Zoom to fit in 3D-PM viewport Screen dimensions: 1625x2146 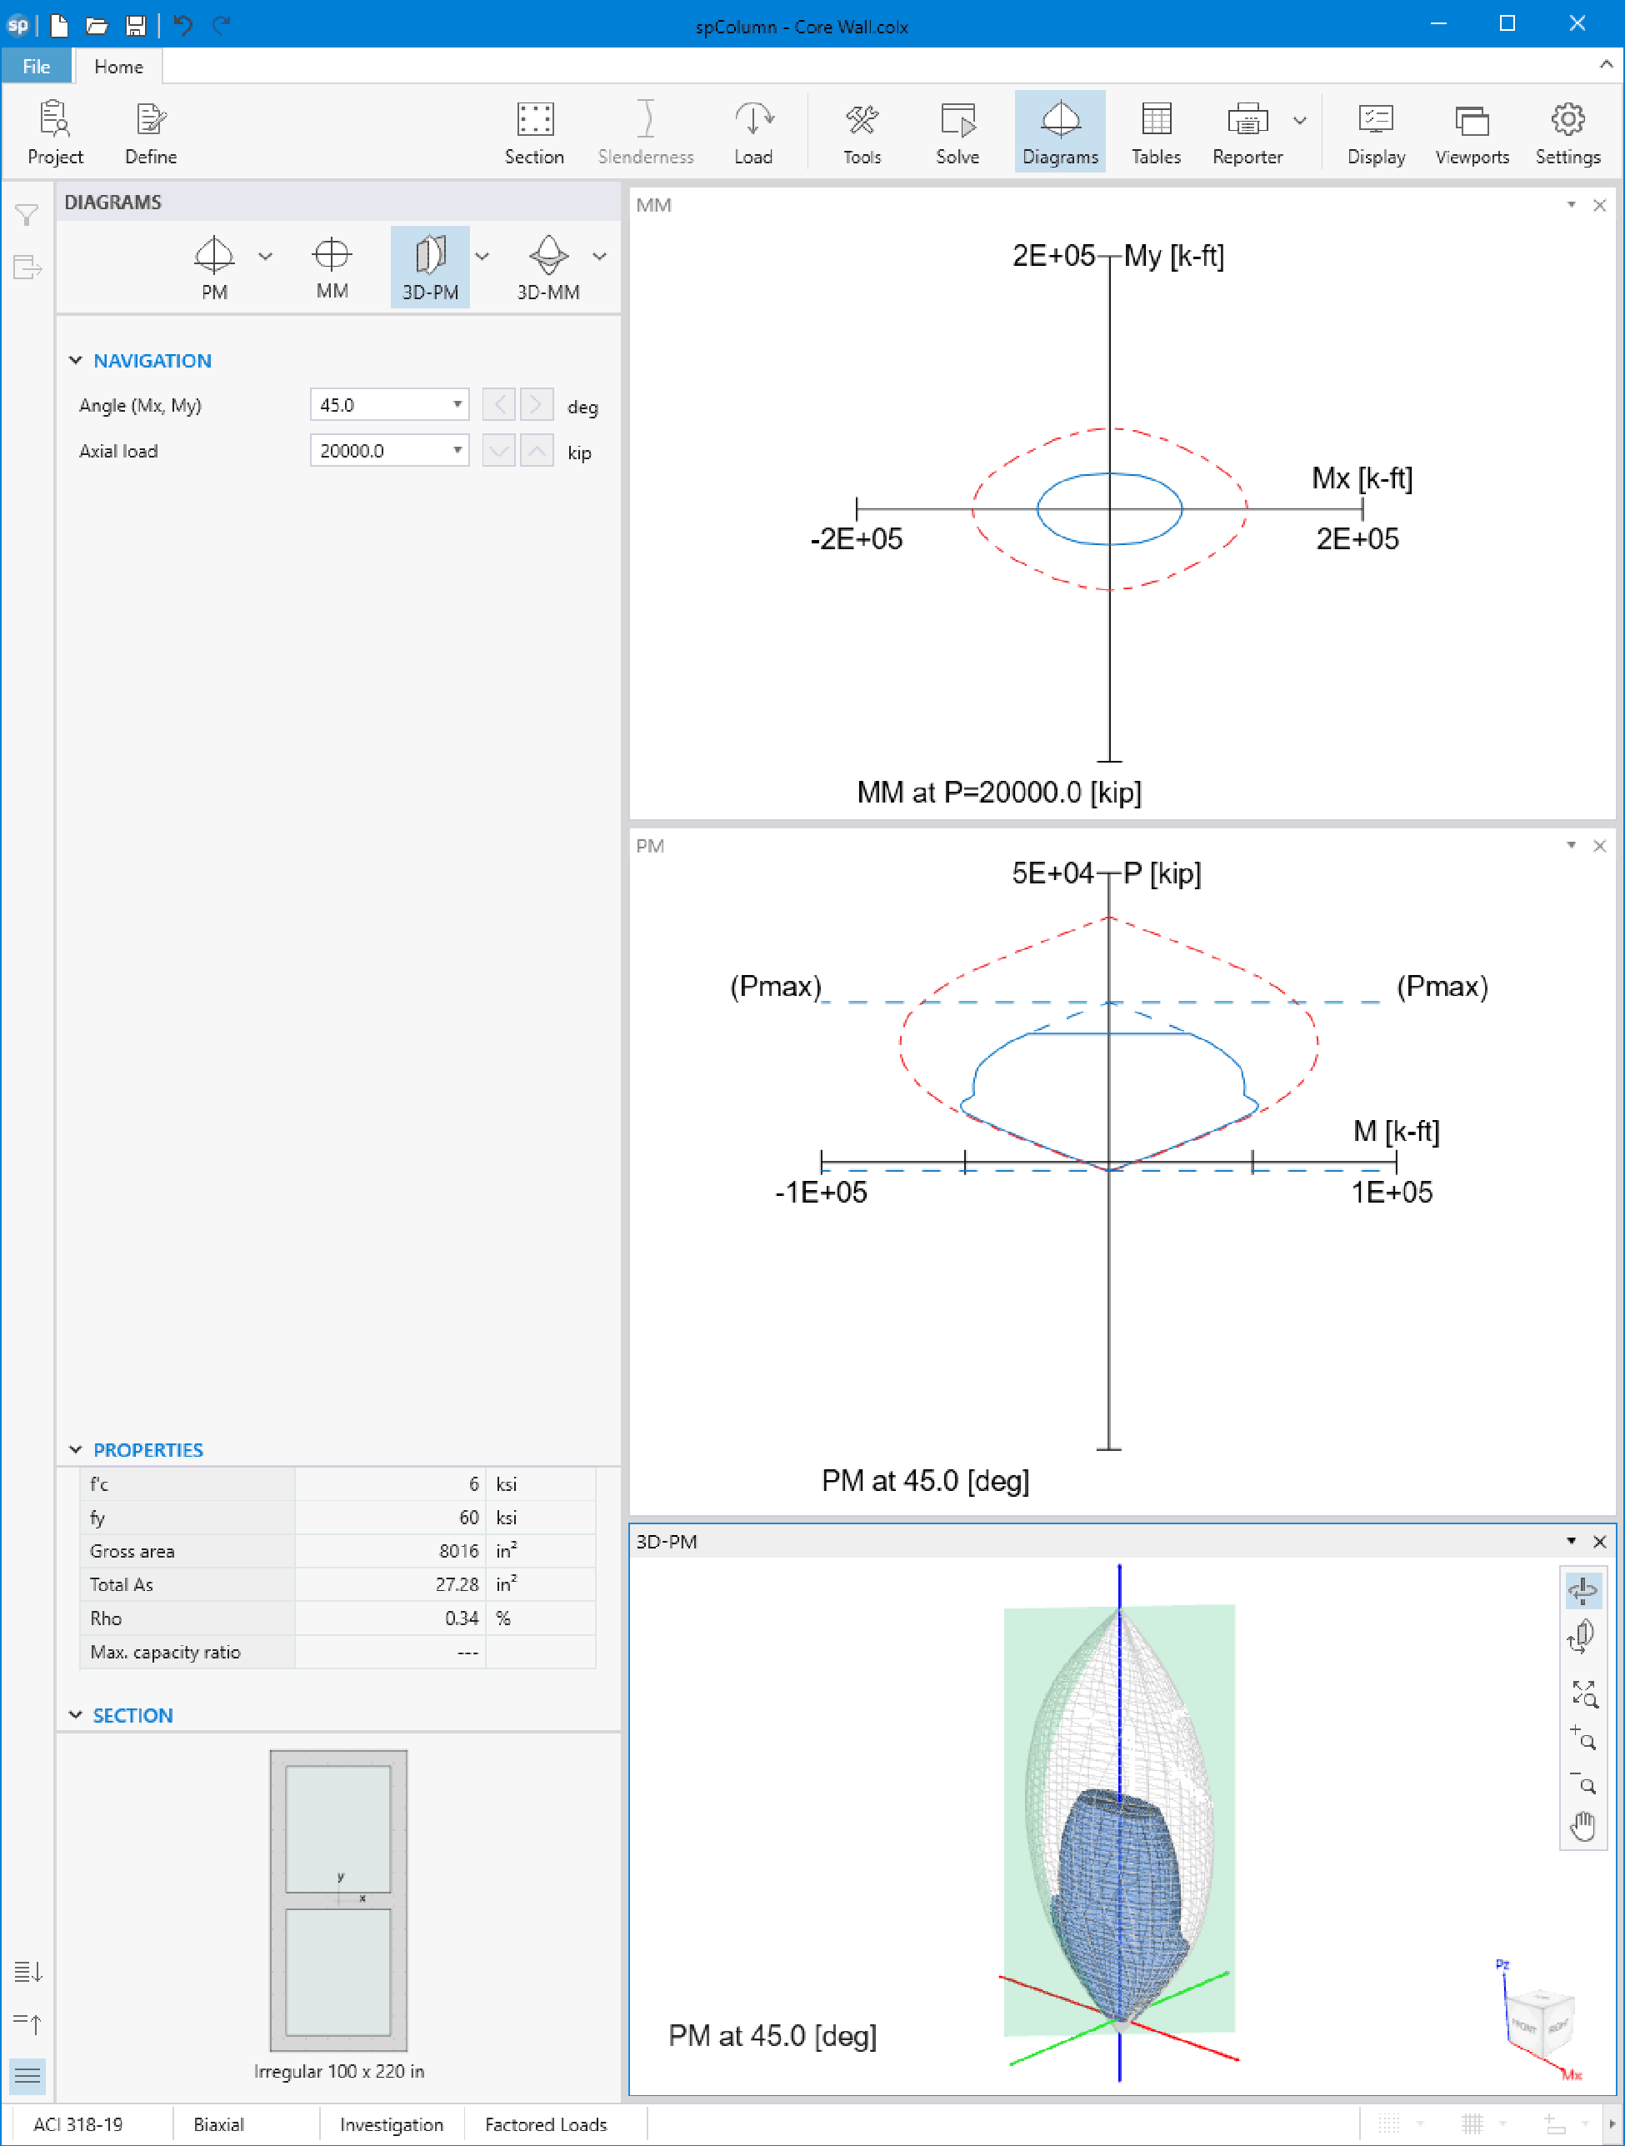pyautogui.click(x=1582, y=1694)
